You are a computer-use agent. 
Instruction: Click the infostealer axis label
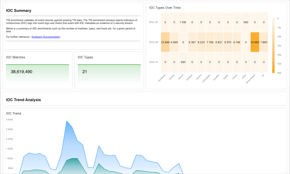(206, 78)
